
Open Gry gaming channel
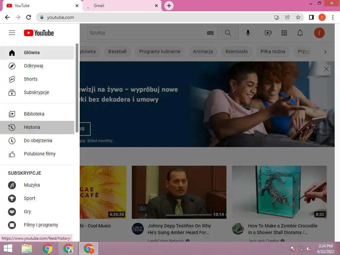click(x=37, y=212)
